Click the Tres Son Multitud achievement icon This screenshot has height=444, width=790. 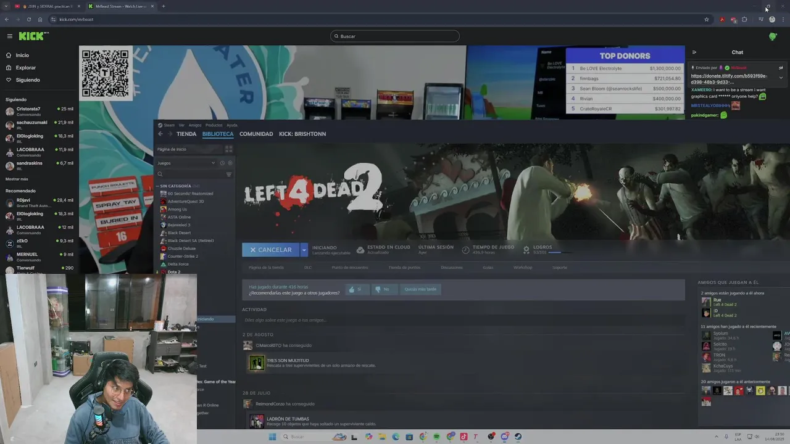256,363
